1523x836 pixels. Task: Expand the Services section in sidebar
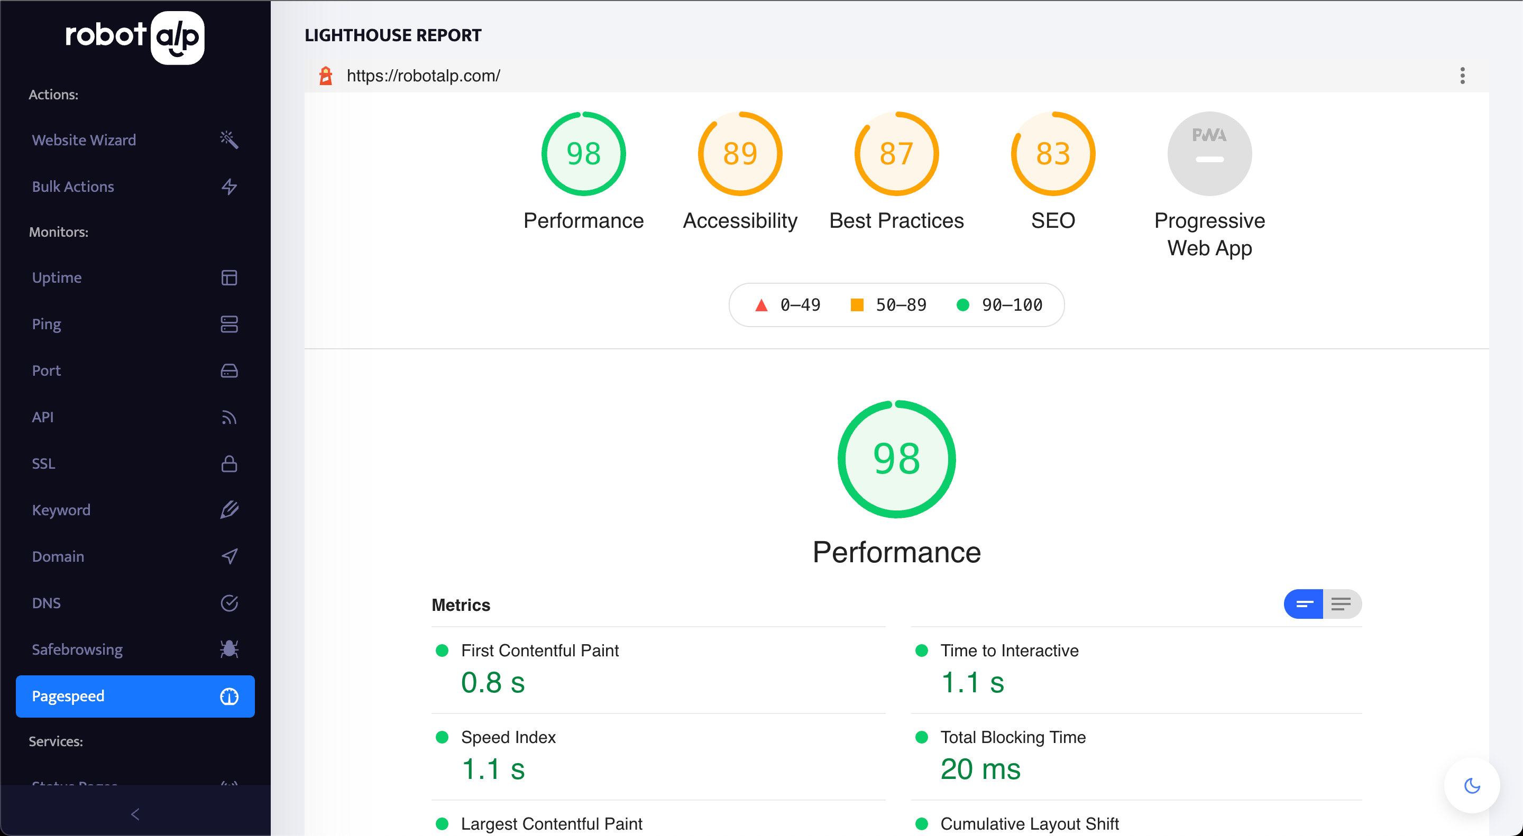pos(56,740)
